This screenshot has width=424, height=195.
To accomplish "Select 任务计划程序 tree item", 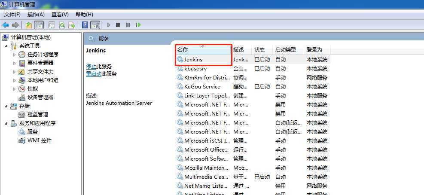I will [x=43, y=55].
